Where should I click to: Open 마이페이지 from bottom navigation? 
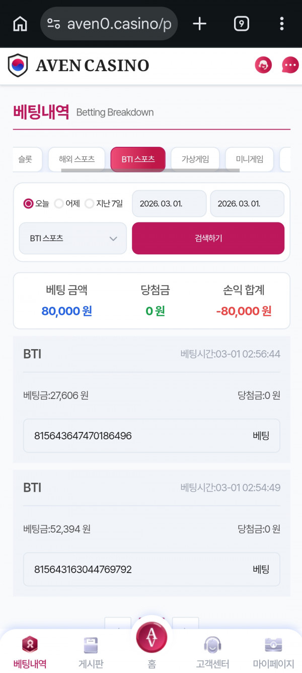[272, 651]
